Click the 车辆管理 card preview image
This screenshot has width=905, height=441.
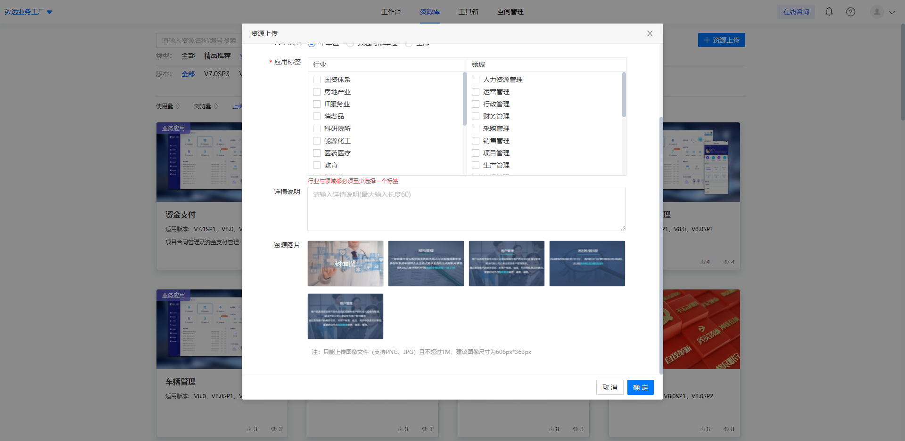click(x=199, y=329)
